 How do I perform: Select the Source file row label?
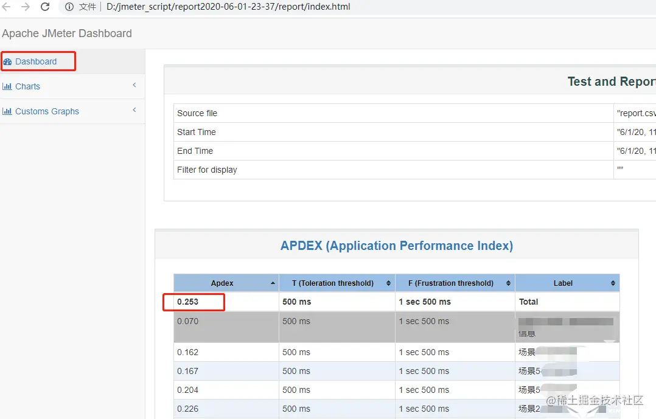(197, 113)
